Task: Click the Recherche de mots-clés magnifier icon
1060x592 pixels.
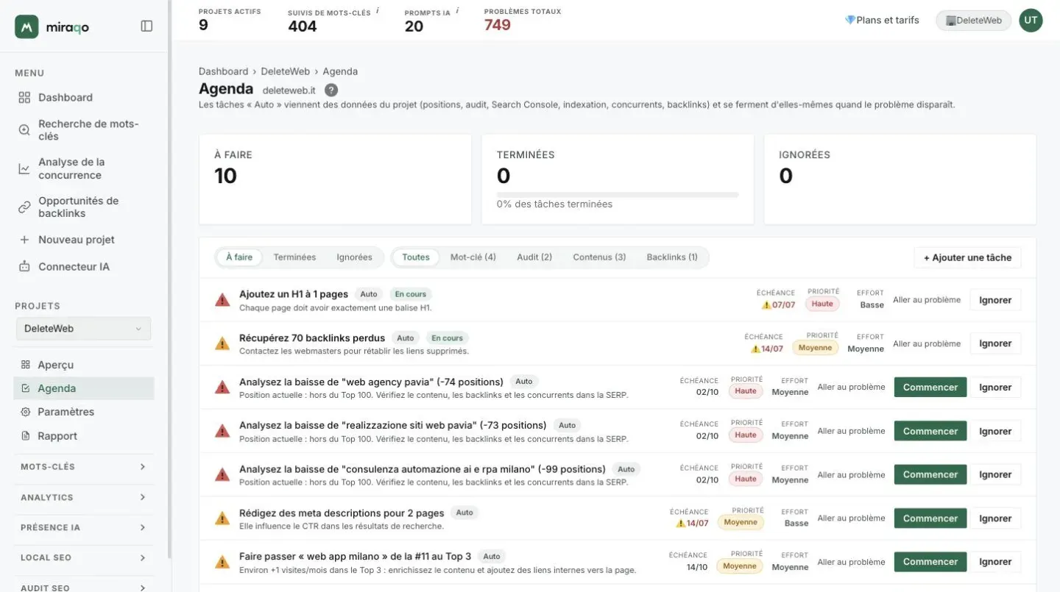Action: 24,130
